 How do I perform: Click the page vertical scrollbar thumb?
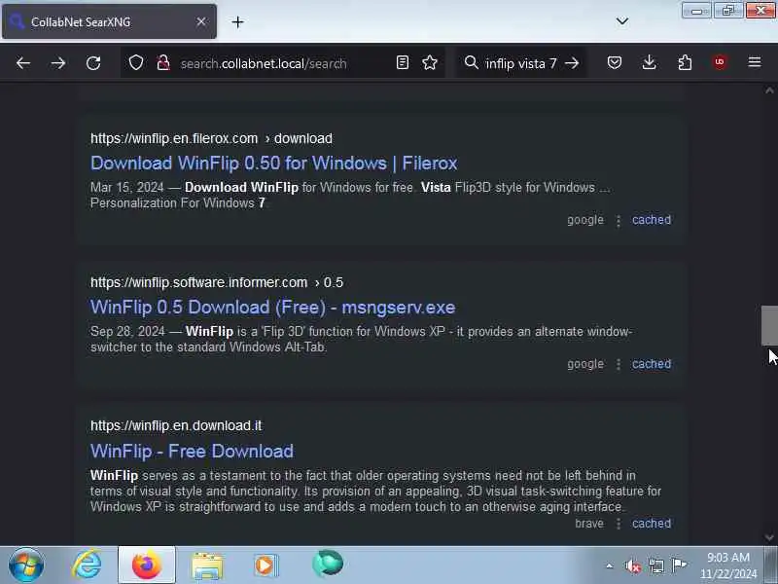pyautogui.click(x=769, y=326)
